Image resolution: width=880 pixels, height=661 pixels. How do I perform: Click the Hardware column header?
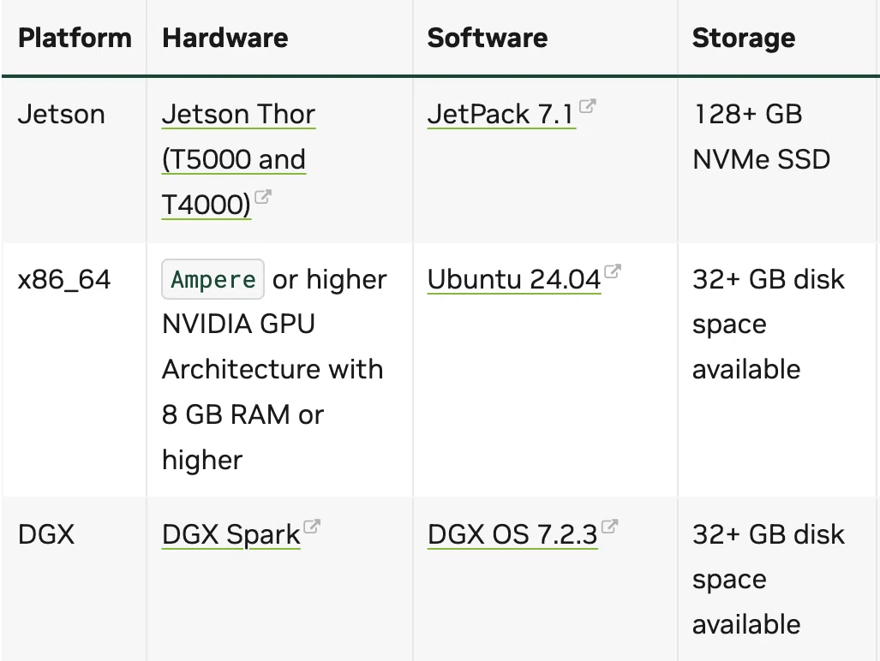(225, 39)
